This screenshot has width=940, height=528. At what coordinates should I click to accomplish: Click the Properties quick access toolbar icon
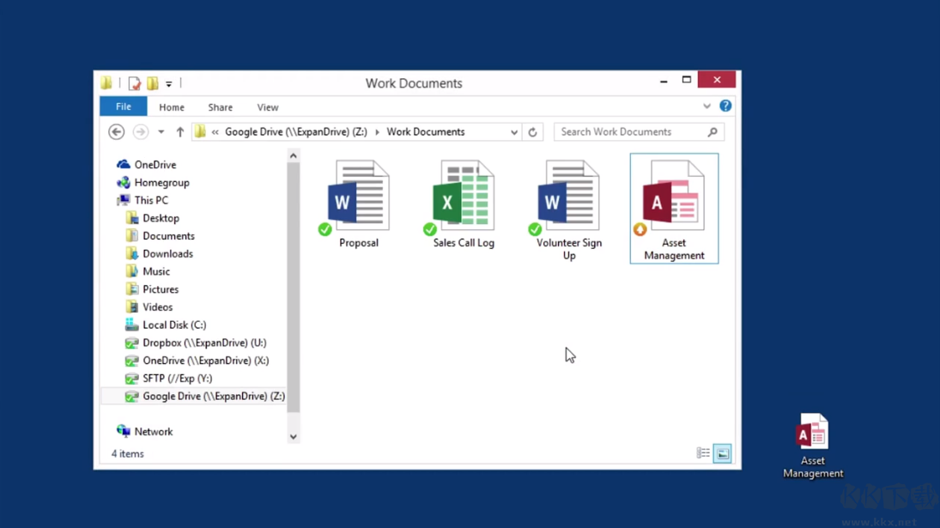(x=134, y=83)
